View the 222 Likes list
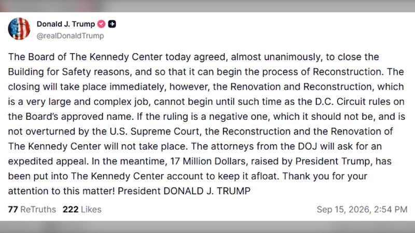The image size is (415, 233). tap(82, 210)
